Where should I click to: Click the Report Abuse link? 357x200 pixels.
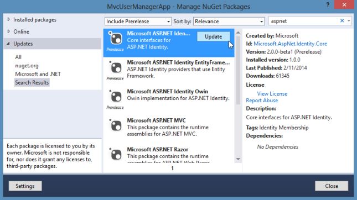coord(262,101)
